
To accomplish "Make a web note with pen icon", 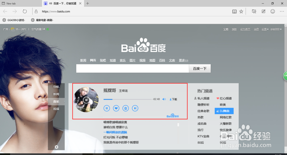I will [x=263, y=12].
